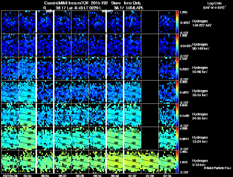Click colorbar maximum value 4.099
This screenshot has height=177, width=233.
183,129
